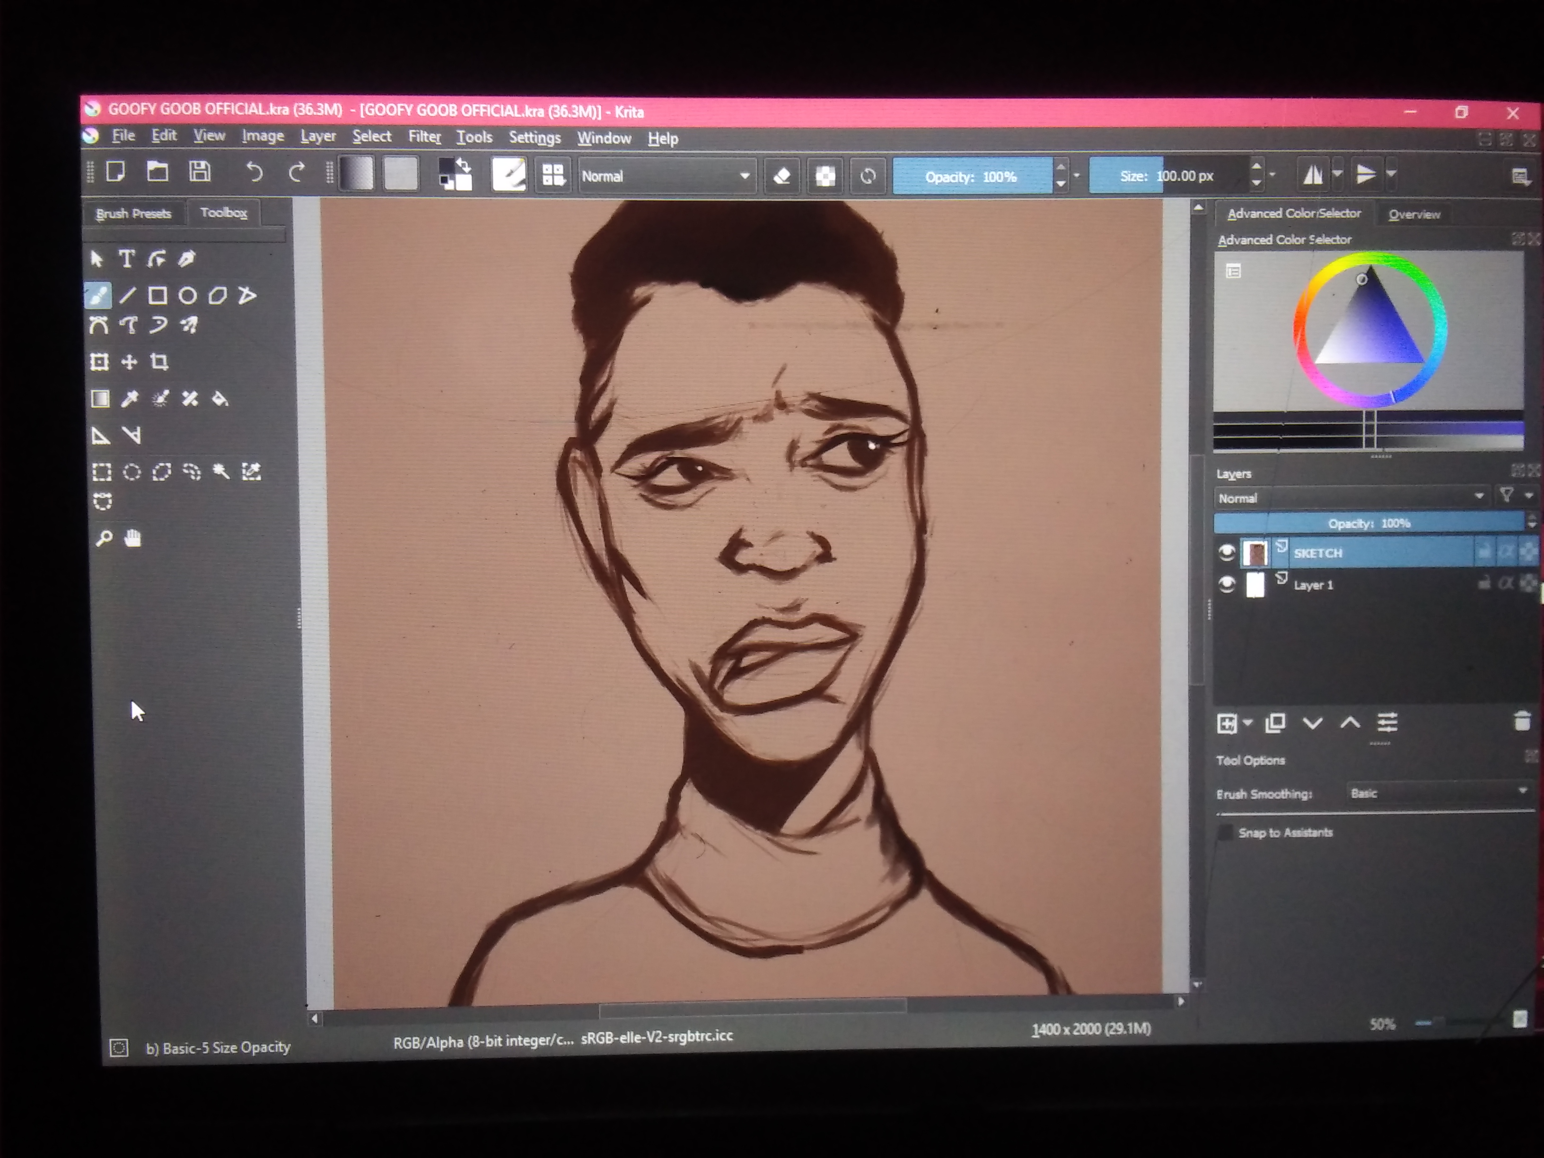Enable Snap to Assistants checkbox
The width and height of the screenshot is (1544, 1158).
click(1226, 832)
